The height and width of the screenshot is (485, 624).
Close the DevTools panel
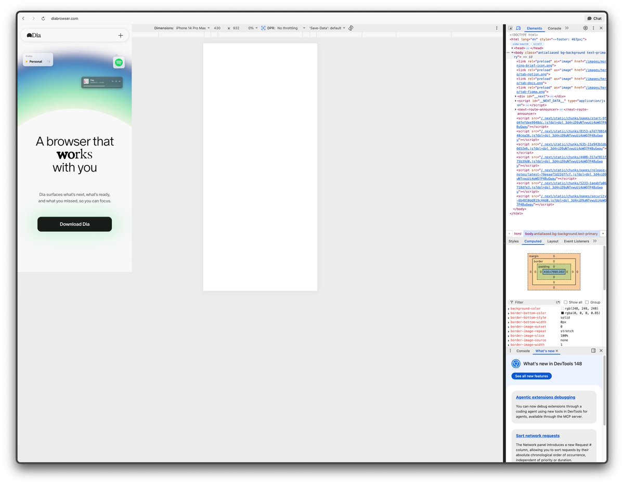tap(601, 28)
